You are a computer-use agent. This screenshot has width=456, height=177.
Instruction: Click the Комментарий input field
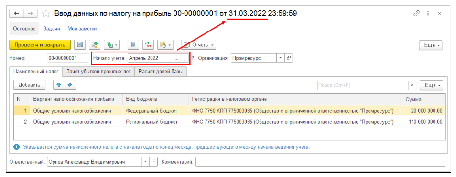pos(316,162)
